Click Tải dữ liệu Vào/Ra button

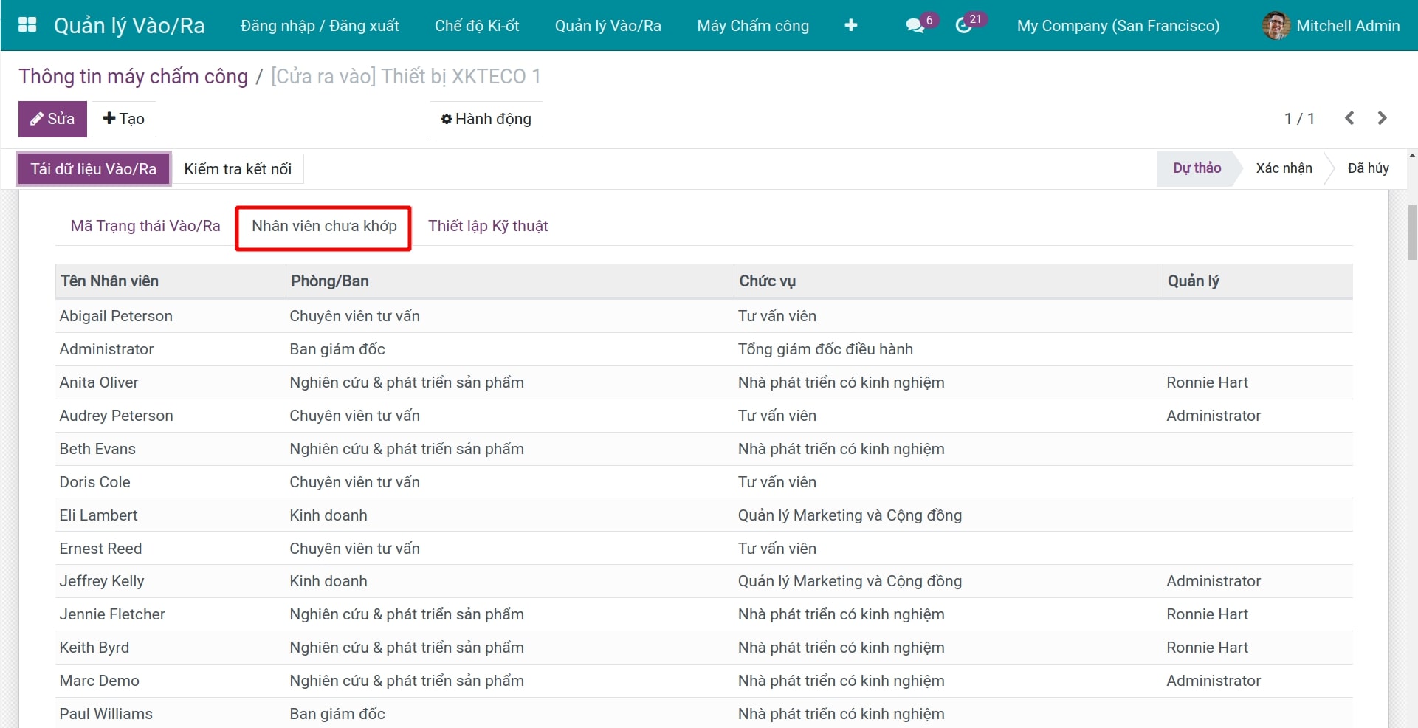coord(94,169)
